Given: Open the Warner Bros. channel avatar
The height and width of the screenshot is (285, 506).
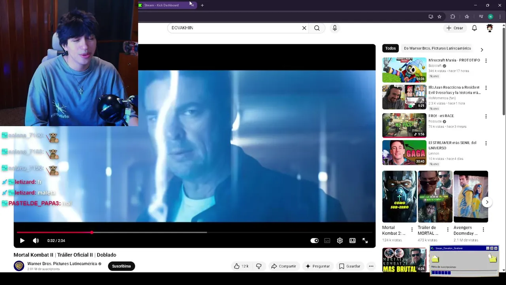Looking at the screenshot, I should pos(19,266).
